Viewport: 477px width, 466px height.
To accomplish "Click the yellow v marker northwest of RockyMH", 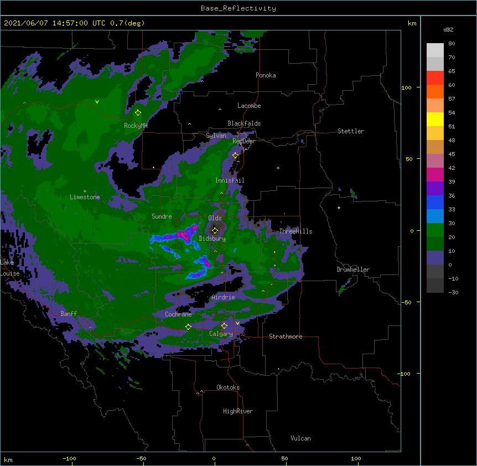I will click(97, 102).
